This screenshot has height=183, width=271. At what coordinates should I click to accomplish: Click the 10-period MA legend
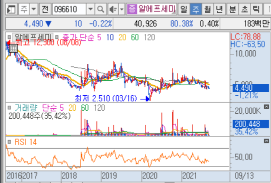(110, 37)
